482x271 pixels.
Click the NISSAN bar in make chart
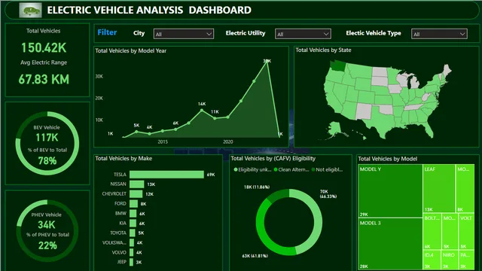137,184
